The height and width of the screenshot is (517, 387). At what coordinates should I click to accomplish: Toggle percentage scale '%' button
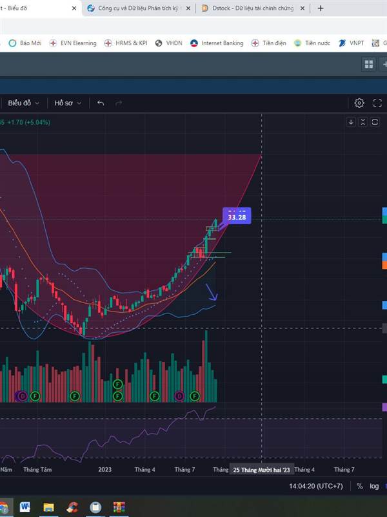pyautogui.click(x=360, y=486)
